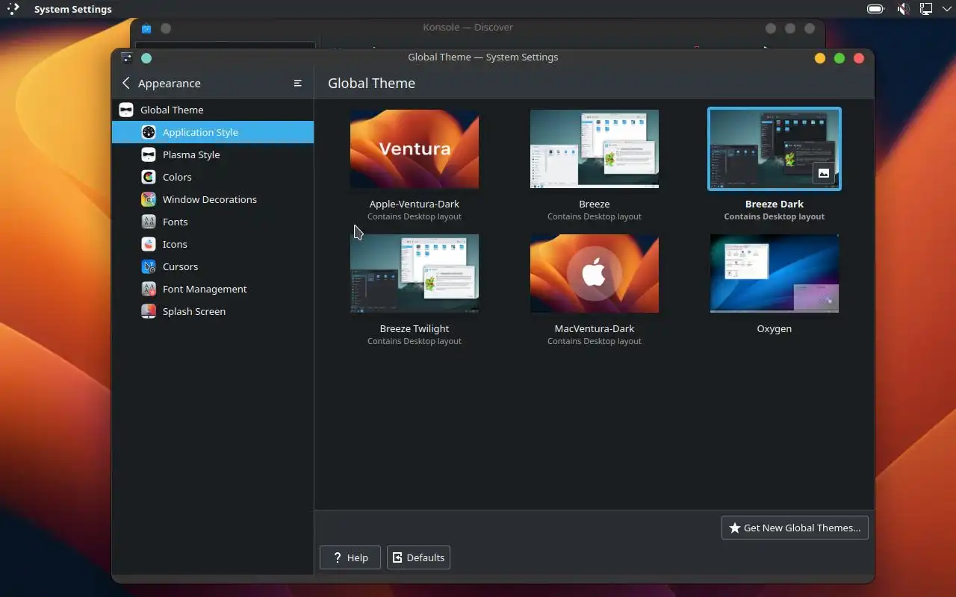Click the teal pin button in System Settings titlebar
Image resolution: width=956 pixels, height=597 pixels.
click(146, 57)
